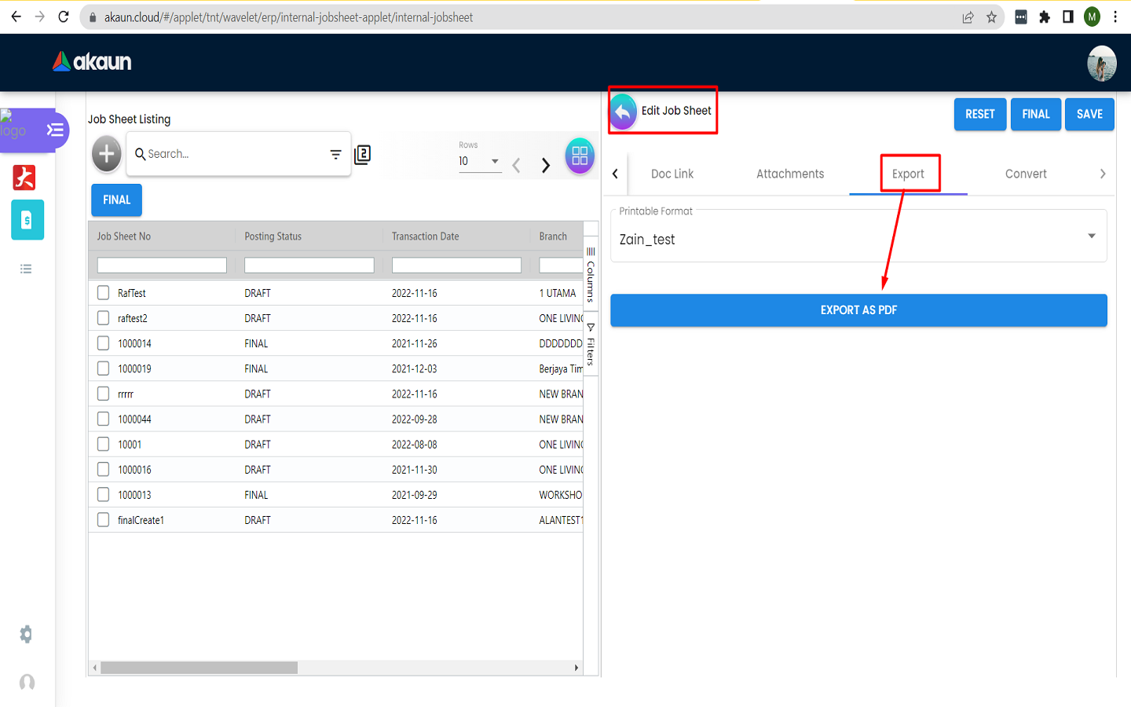Viewport: 1131px width, 707px height.
Task: Switch to the Attachments tab
Action: (x=789, y=174)
